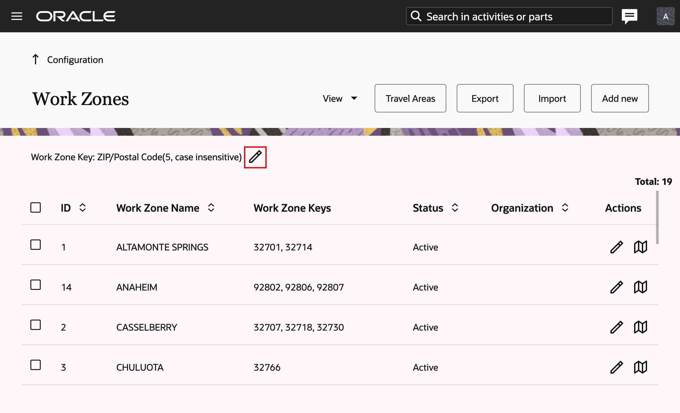
Task: Click keys cell '32701, 32714'
Action: tap(283, 247)
